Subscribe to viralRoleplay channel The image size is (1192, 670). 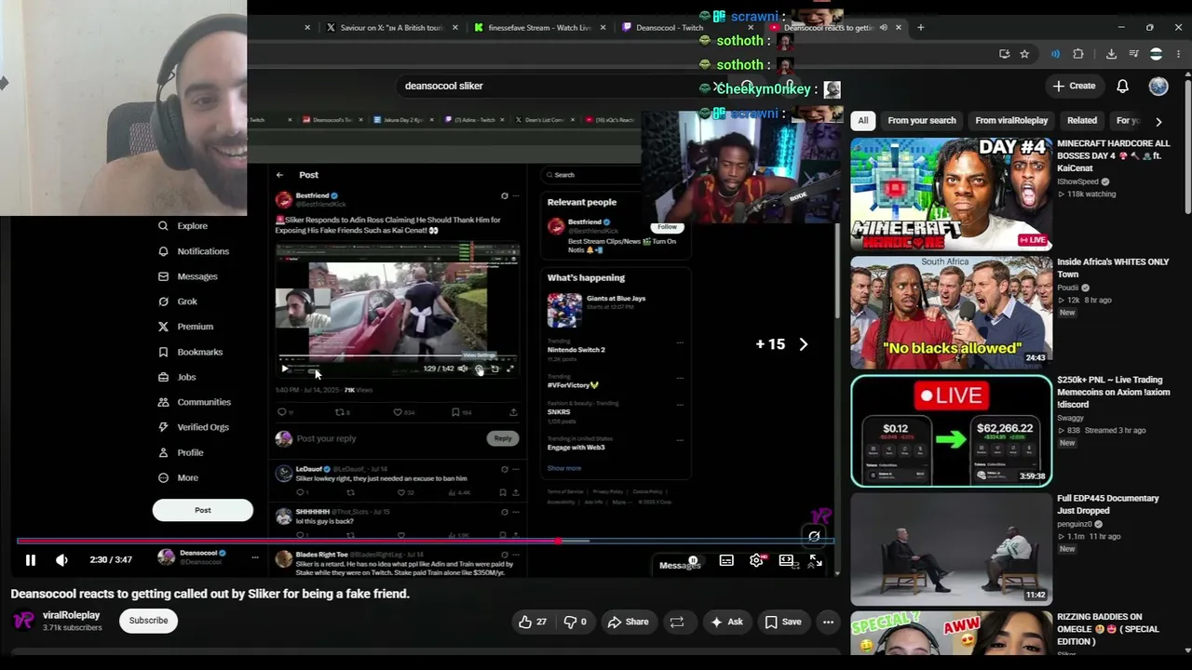[148, 621]
